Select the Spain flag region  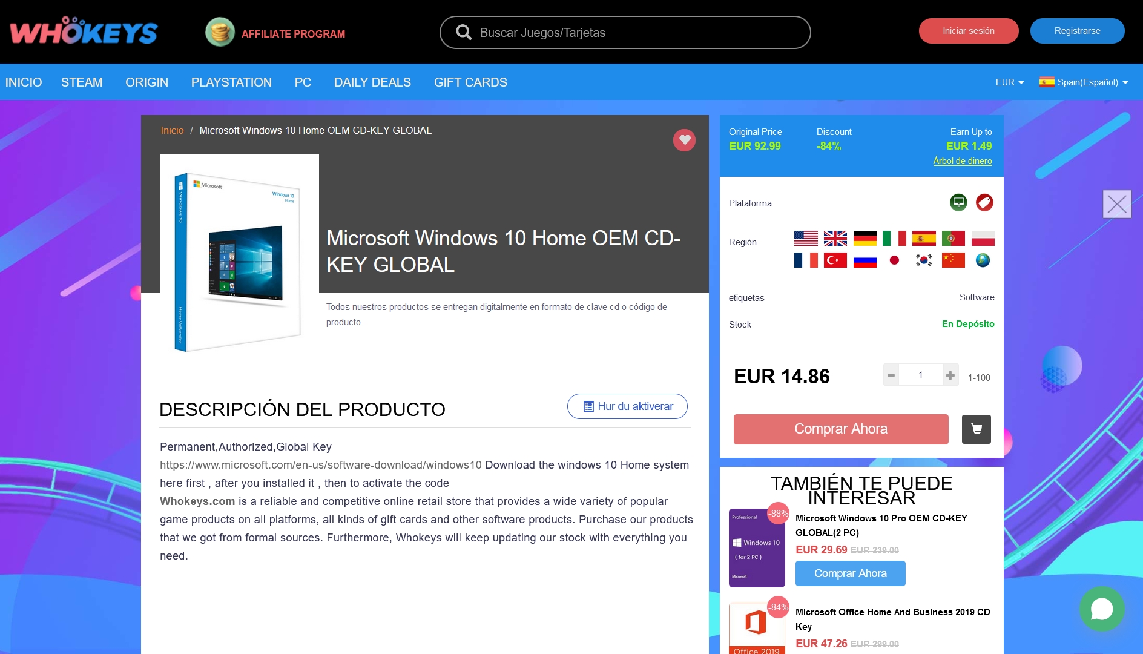tap(924, 239)
